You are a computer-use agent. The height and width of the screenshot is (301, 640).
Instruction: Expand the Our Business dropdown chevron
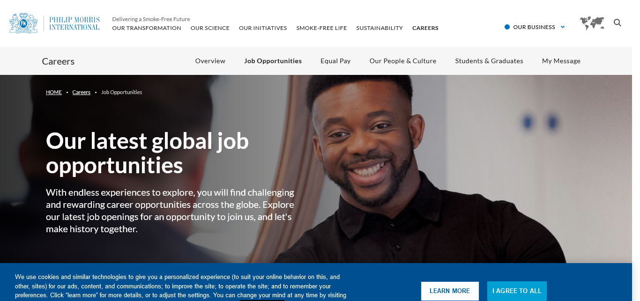(563, 27)
